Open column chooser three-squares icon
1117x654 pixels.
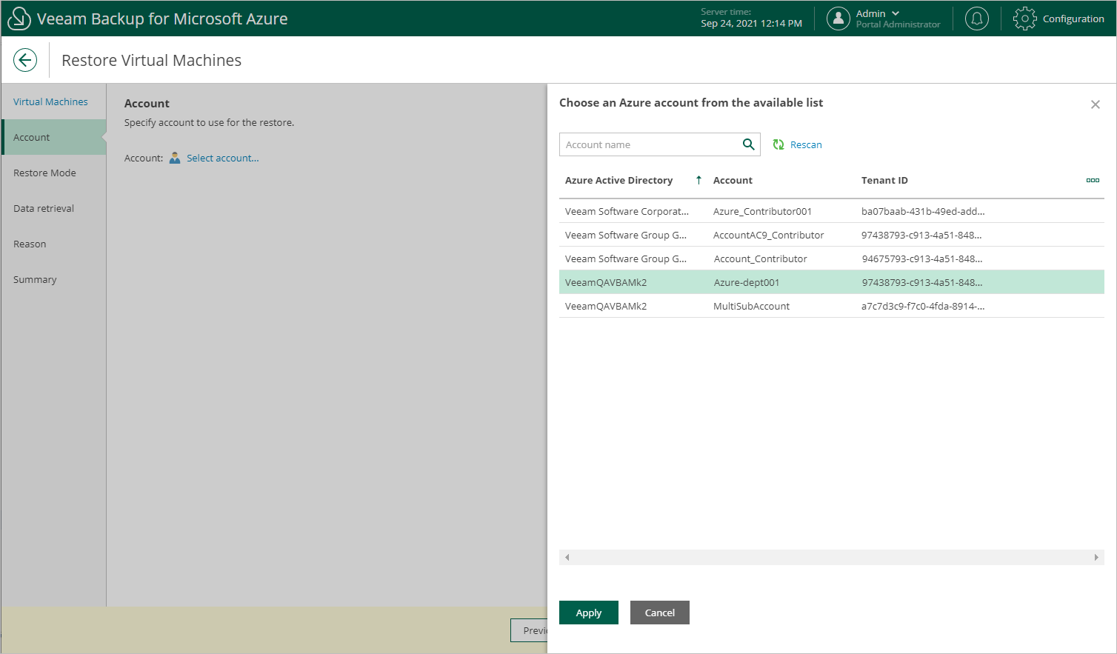(1093, 180)
